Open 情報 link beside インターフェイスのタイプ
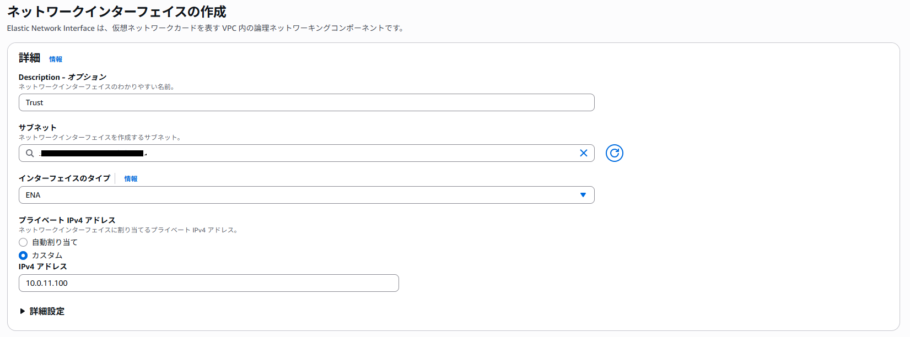910x337 pixels. [x=131, y=178]
